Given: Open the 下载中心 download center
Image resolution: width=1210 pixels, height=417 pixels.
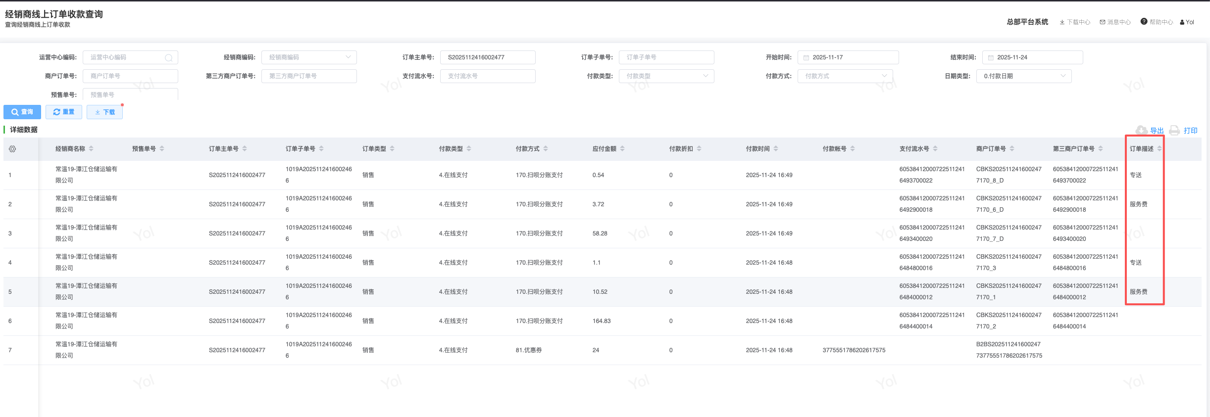Looking at the screenshot, I should 1075,22.
